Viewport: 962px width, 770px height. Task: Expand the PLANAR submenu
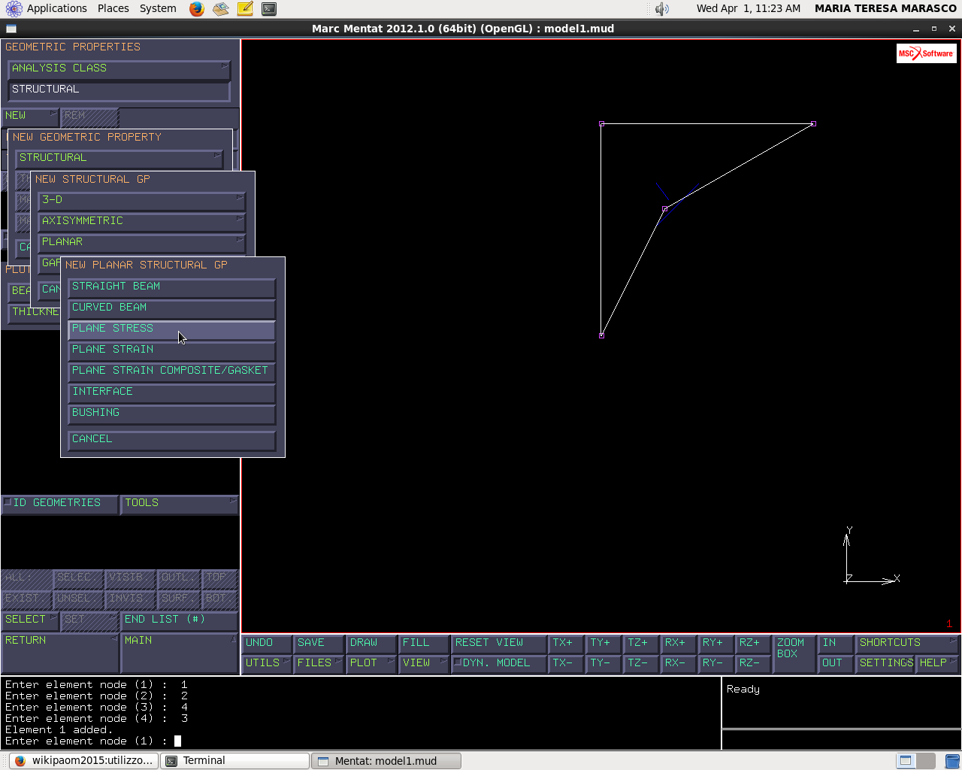[x=142, y=243]
